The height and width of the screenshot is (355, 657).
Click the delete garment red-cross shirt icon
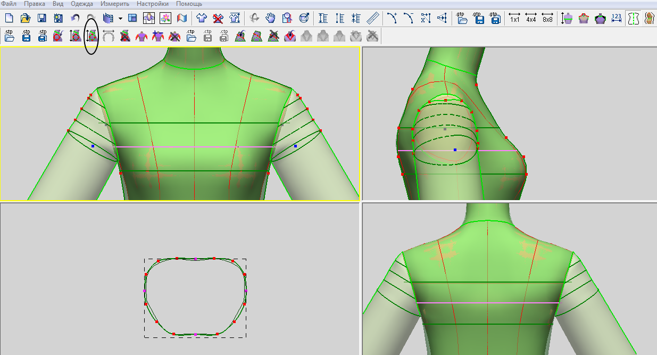(x=218, y=18)
